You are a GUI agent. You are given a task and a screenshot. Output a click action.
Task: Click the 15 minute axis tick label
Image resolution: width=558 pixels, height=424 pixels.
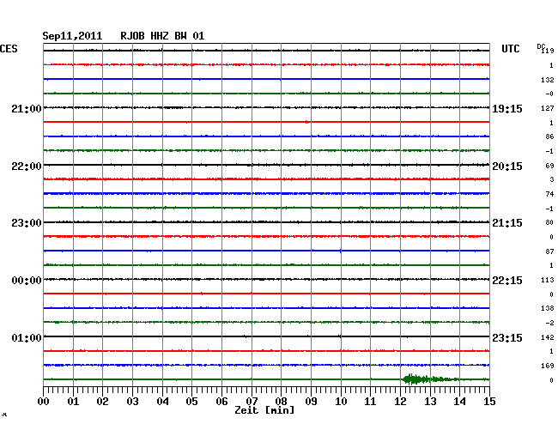(489, 401)
